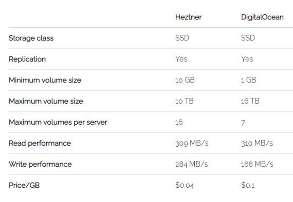Select the Write performance row label

point(40,165)
